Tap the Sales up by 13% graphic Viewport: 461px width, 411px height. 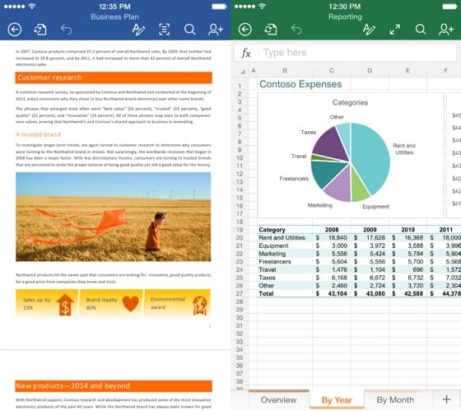point(47,303)
